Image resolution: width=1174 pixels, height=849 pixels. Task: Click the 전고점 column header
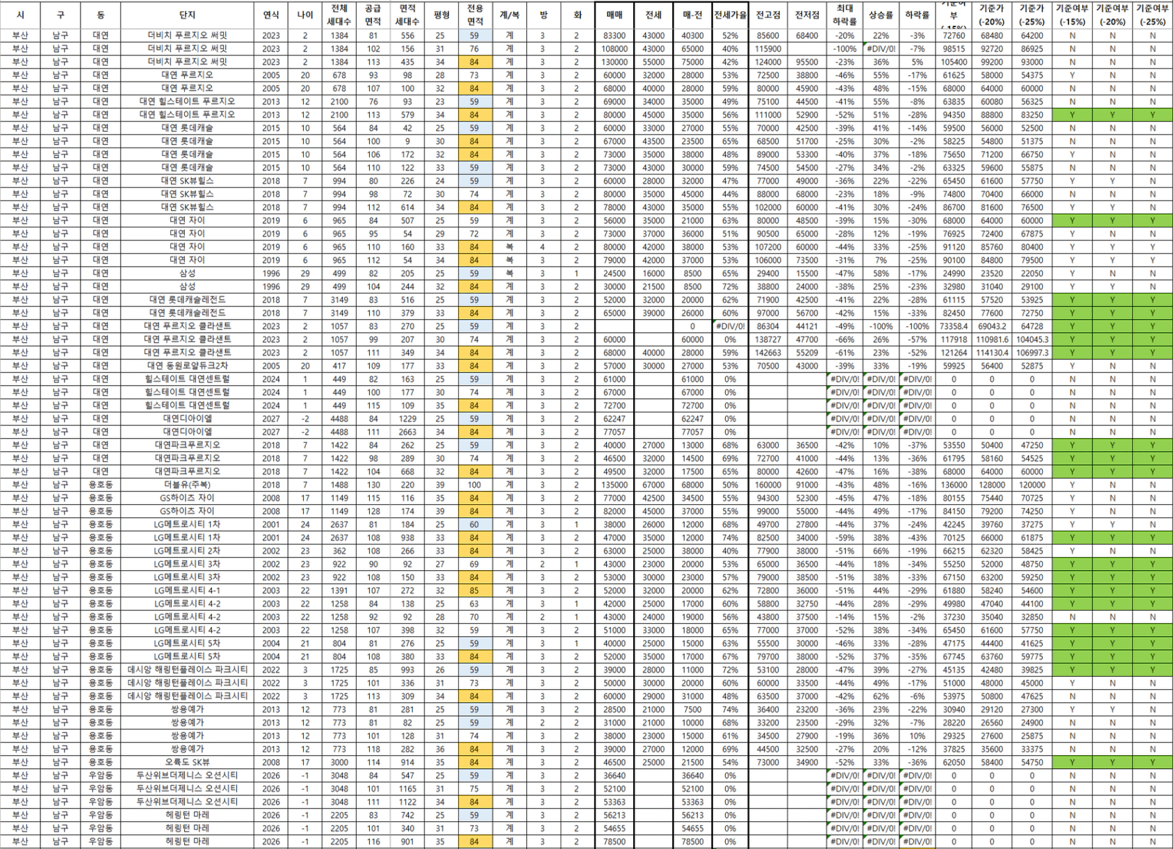point(768,15)
